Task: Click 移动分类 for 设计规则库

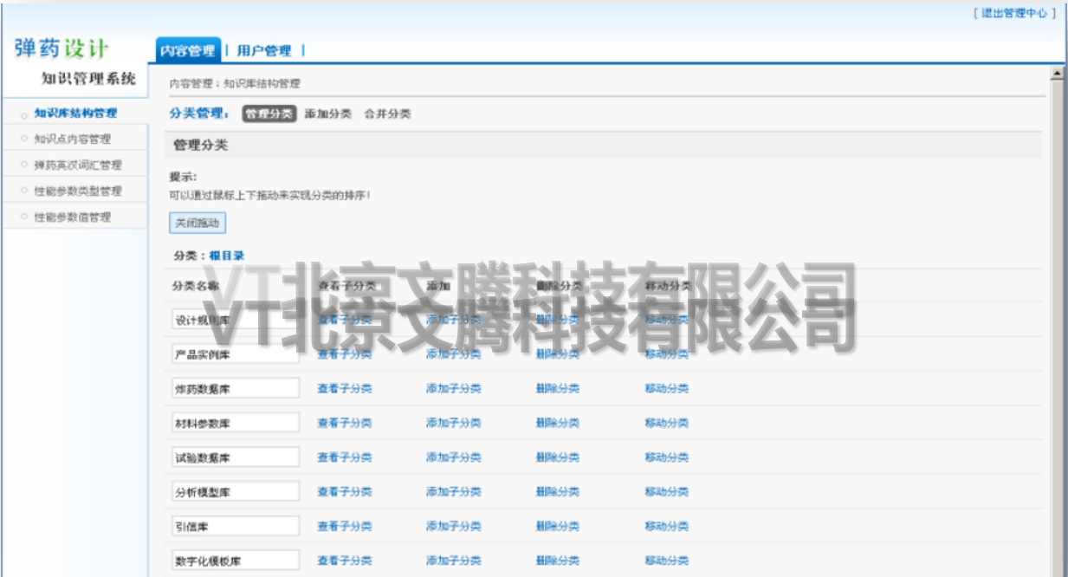Action: coord(667,320)
